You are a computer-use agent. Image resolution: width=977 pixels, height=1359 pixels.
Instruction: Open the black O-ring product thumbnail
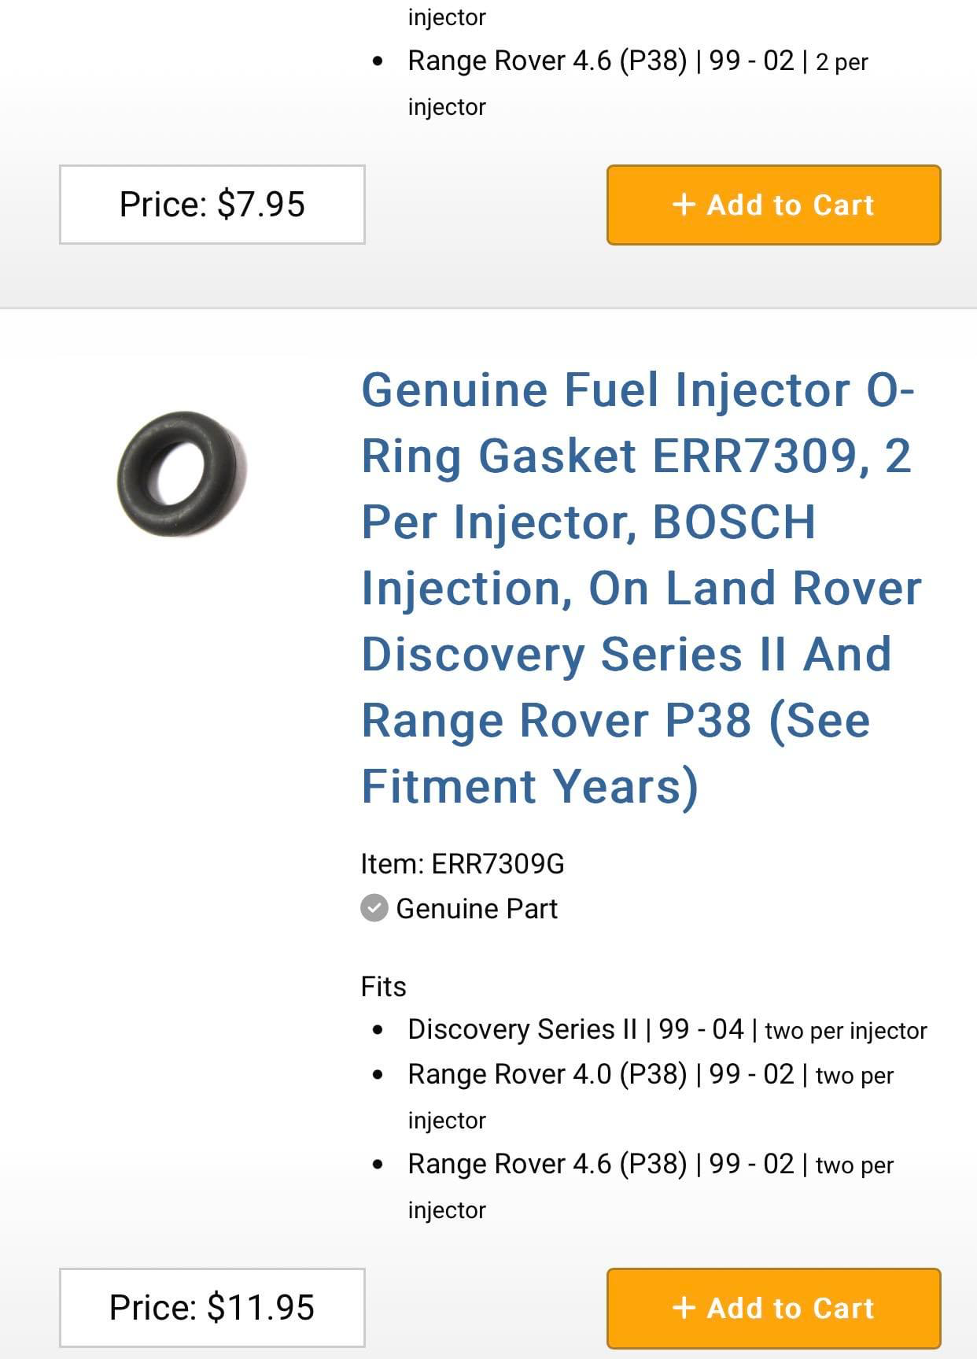click(182, 473)
